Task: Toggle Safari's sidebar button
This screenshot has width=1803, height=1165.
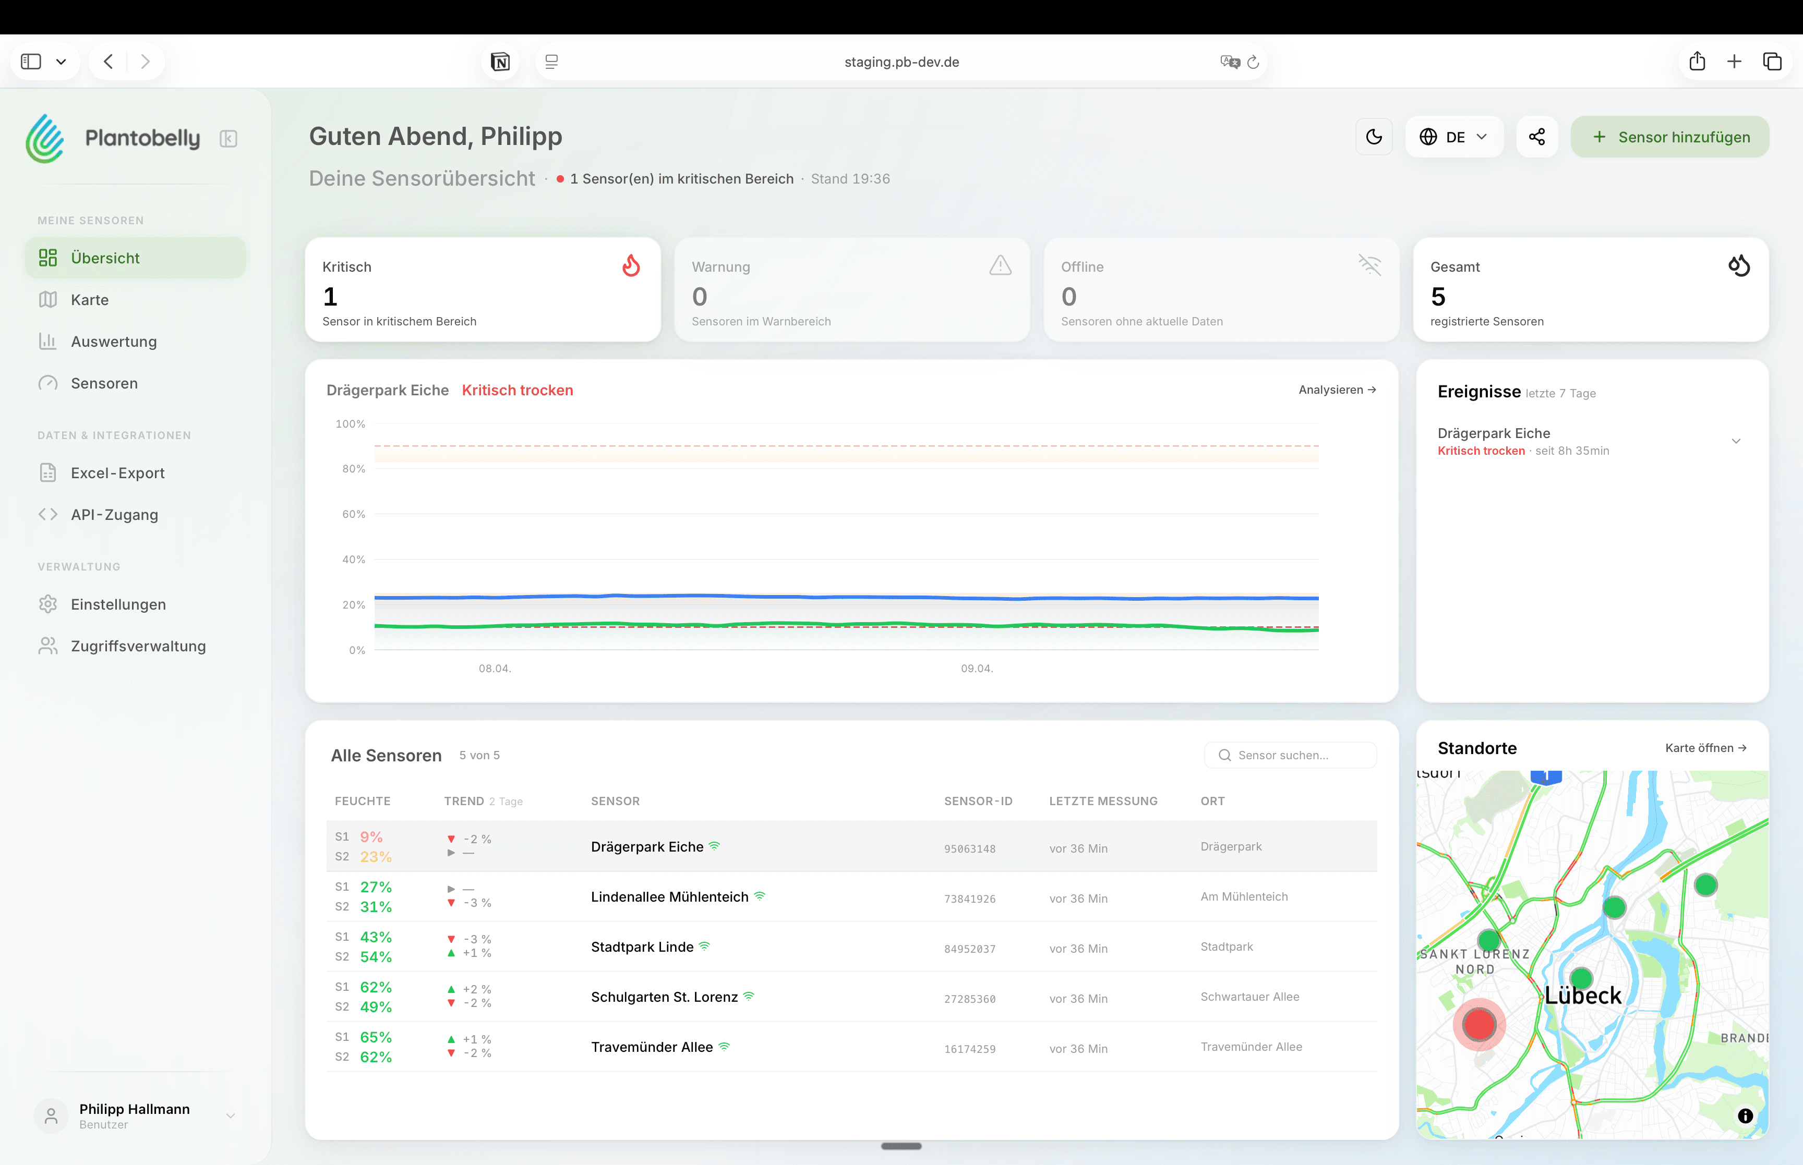Action: coord(31,62)
